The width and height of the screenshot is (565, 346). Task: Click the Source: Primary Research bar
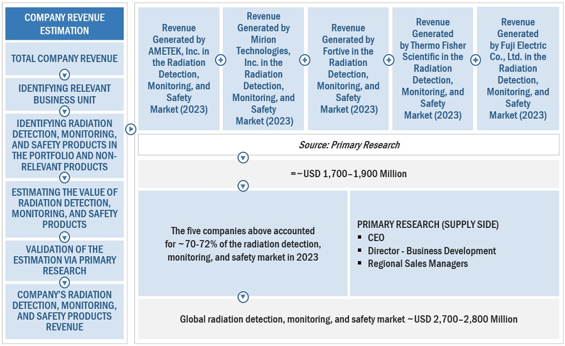(348, 144)
